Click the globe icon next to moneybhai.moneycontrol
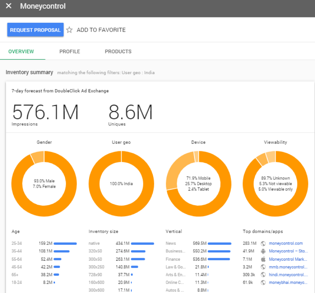The width and height of the screenshot is (315, 293). pyautogui.click(x=263, y=282)
